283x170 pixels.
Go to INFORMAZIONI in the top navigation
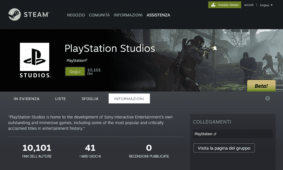(x=128, y=15)
